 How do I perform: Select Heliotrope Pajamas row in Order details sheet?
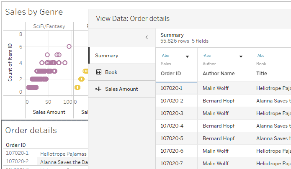[63, 154]
